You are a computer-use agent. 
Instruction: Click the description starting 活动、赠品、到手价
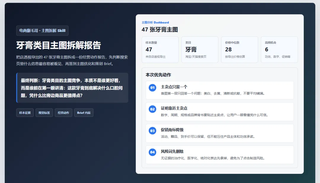(209, 137)
